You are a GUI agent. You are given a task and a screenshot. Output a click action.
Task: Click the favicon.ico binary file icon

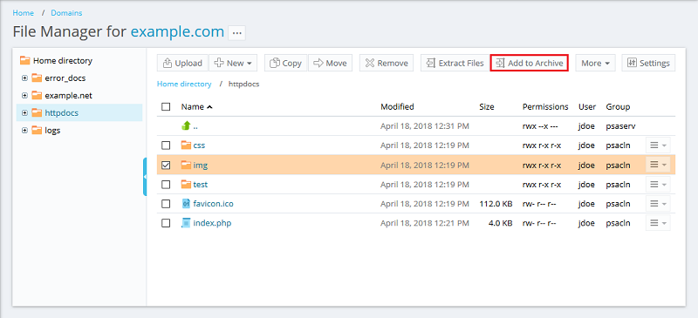point(186,204)
